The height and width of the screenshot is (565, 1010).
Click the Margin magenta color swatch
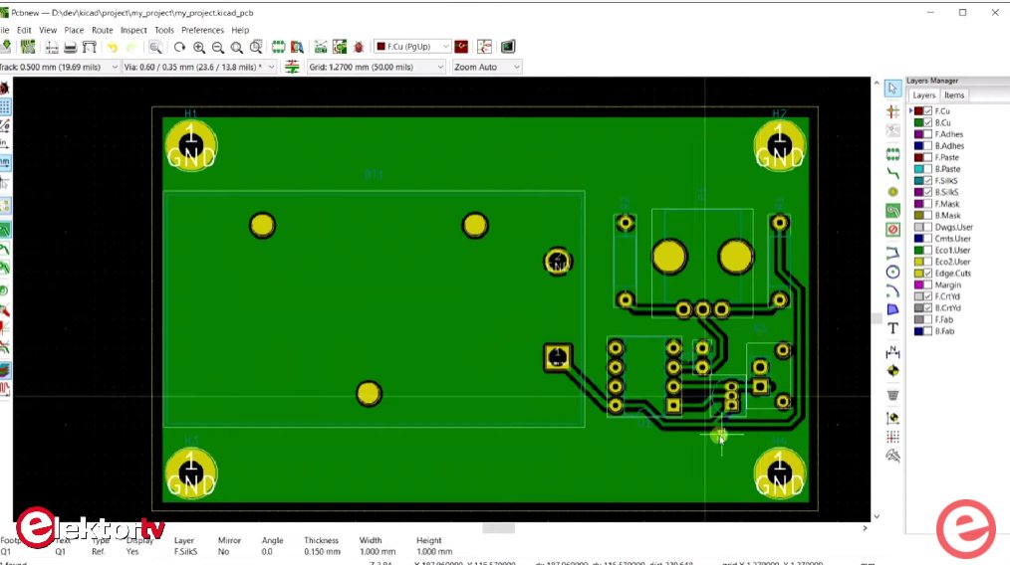pyautogui.click(x=919, y=285)
